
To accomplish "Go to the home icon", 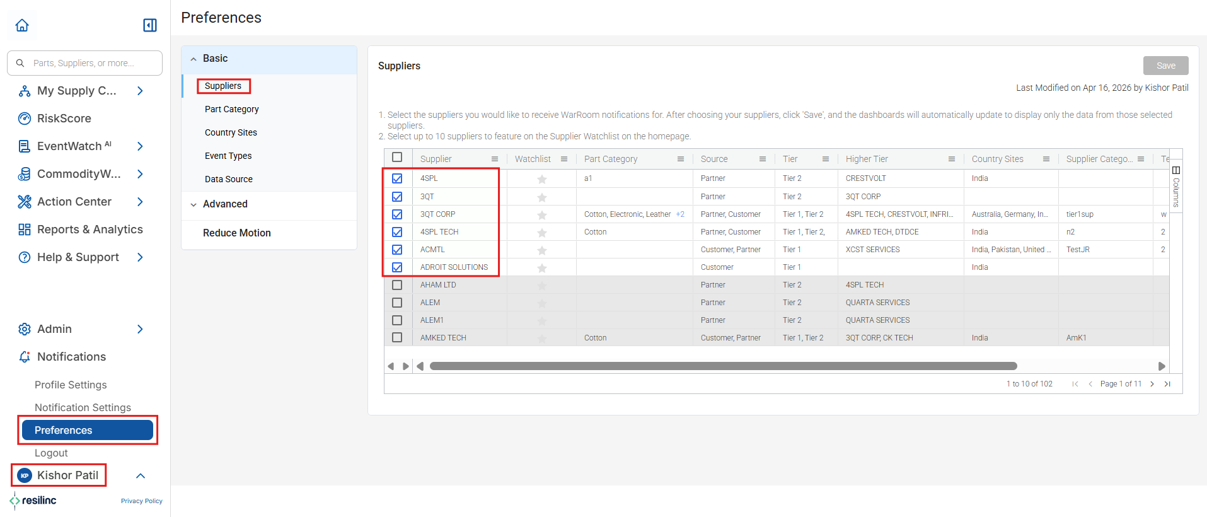I will coord(22,25).
